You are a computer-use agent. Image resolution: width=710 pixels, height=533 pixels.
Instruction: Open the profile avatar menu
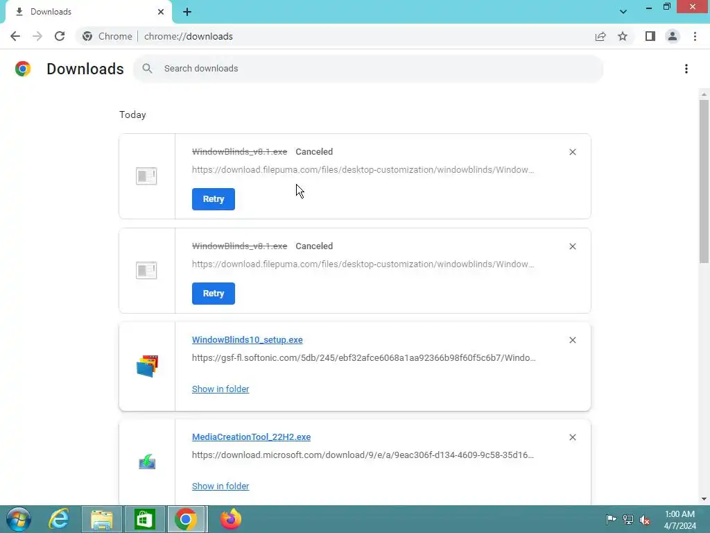673,36
